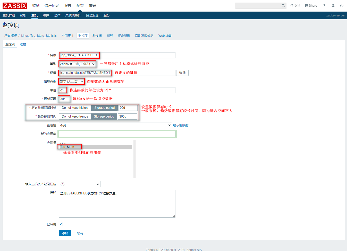Image resolution: width=347 pixels, height=251 pixels.
Task: Open 触发器 link
Action: pyautogui.click(x=97, y=36)
